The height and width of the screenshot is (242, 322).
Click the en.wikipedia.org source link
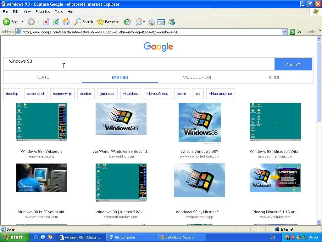pos(42,156)
